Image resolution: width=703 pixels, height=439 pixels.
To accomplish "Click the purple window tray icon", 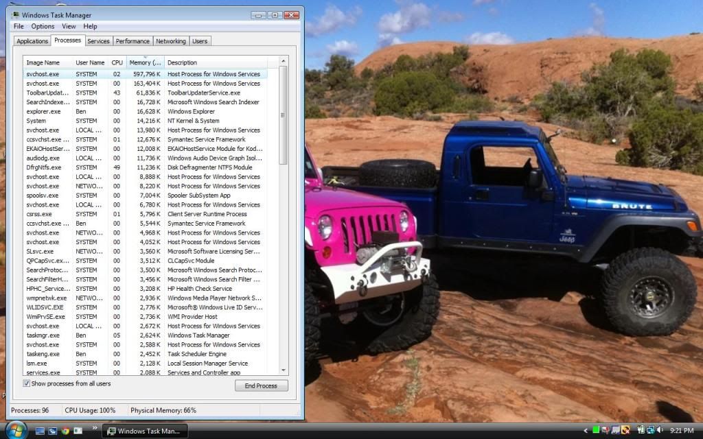I will 616,430.
